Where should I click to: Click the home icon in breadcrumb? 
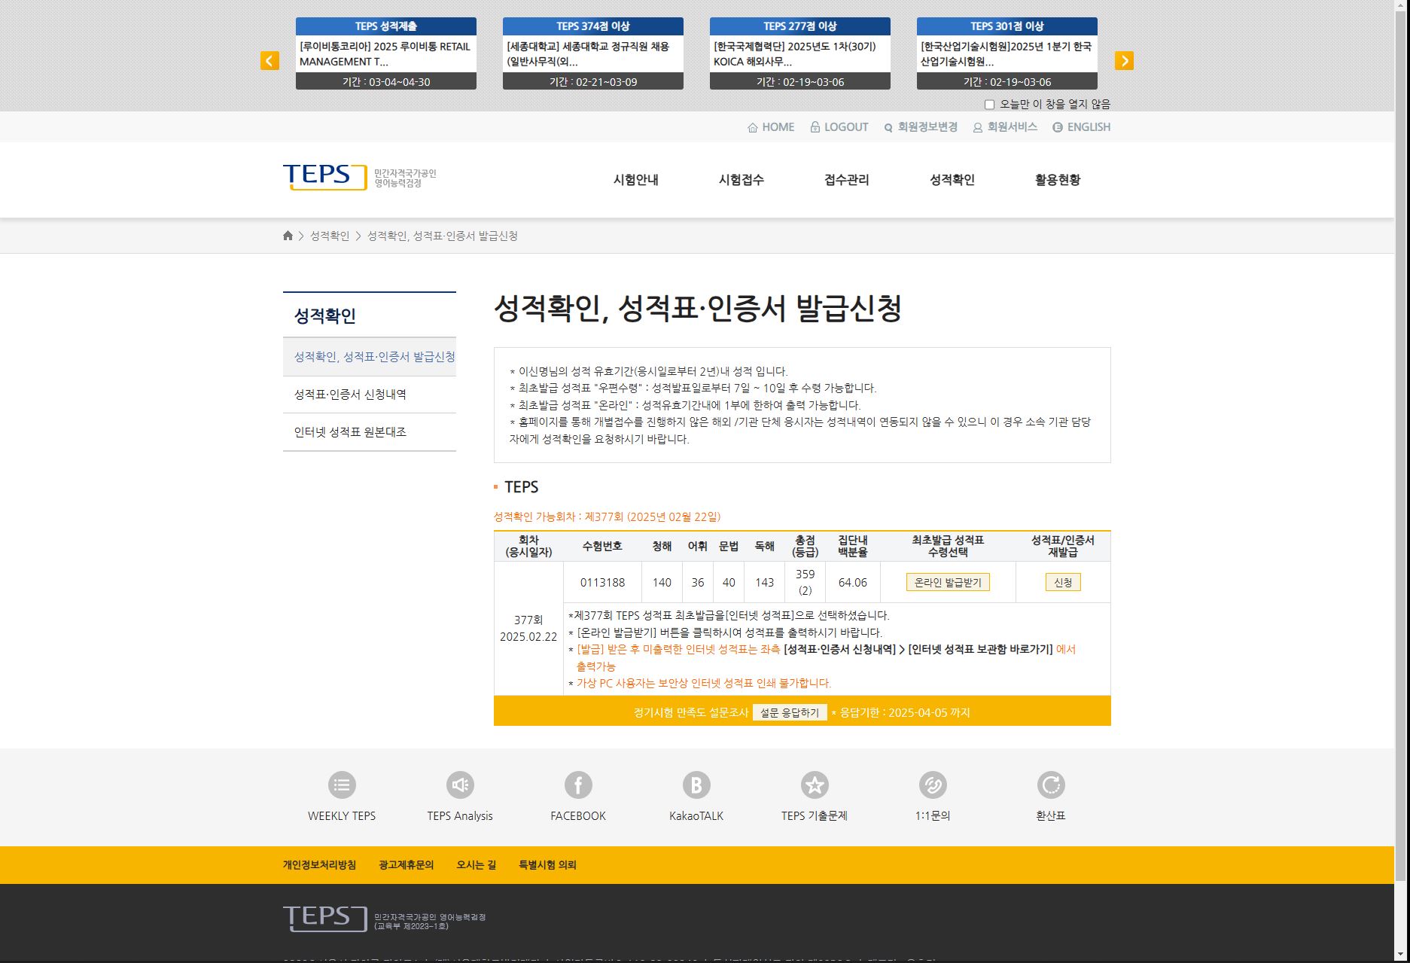(288, 236)
